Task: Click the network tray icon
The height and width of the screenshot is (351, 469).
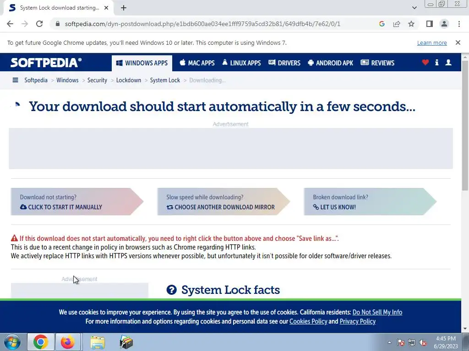Action: tap(412, 342)
